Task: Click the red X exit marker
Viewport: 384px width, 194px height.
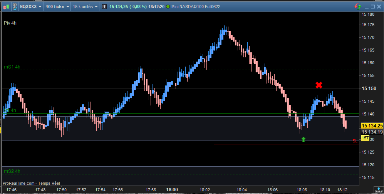Action: (319, 85)
